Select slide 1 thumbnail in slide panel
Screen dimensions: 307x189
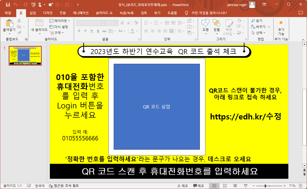tap(25, 56)
